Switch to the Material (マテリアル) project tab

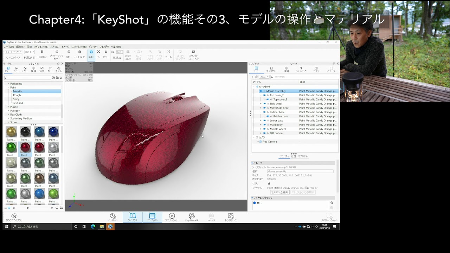tap(271, 70)
